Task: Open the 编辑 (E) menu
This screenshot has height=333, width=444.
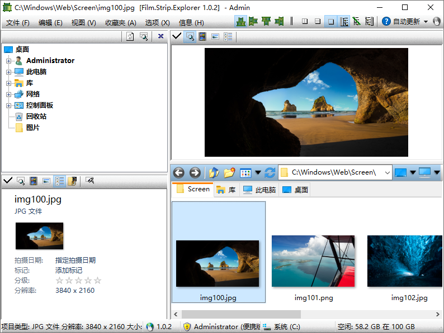Action: click(50, 23)
